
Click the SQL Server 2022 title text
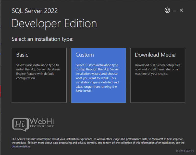pos(35,11)
